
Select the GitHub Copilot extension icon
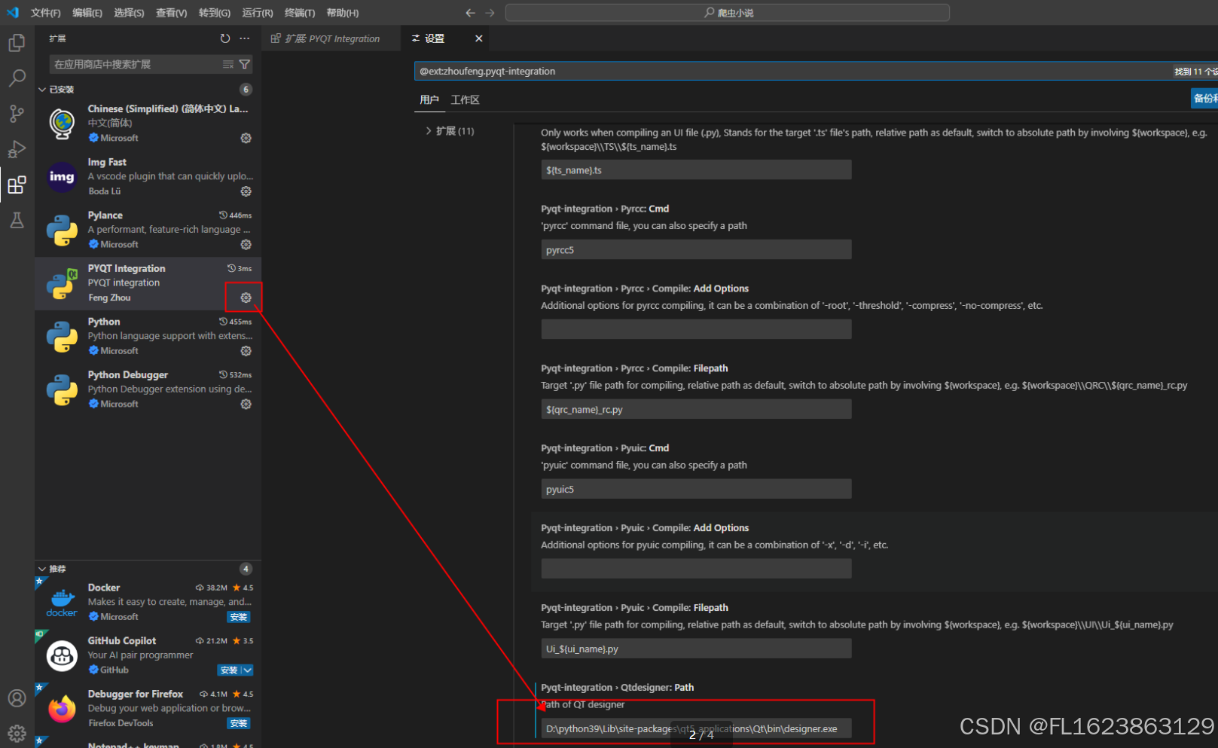click(62, 655)
